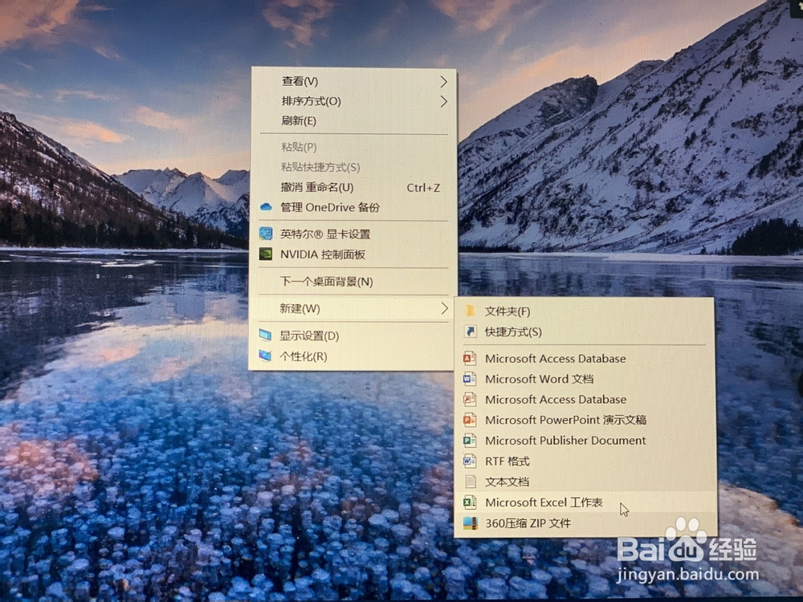Select 下一个桌面背景(N)
Viewport: 803px width, 602px height.
[353, 282]
